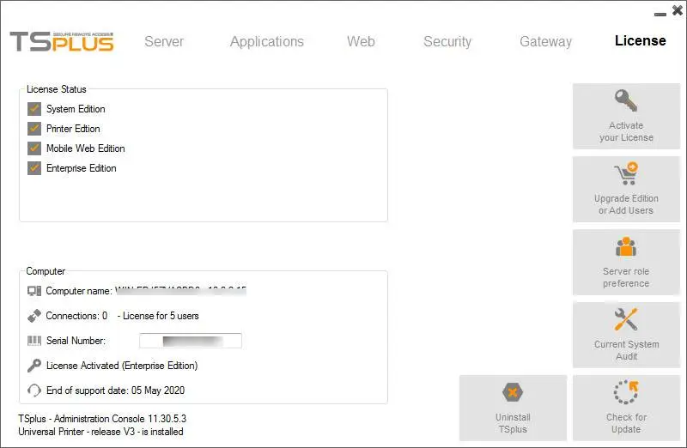
Task: Click the 'License Status' group title
Action: click(57, 89)
